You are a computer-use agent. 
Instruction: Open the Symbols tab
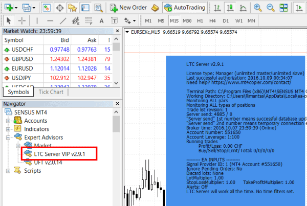[x=18, y=92]
